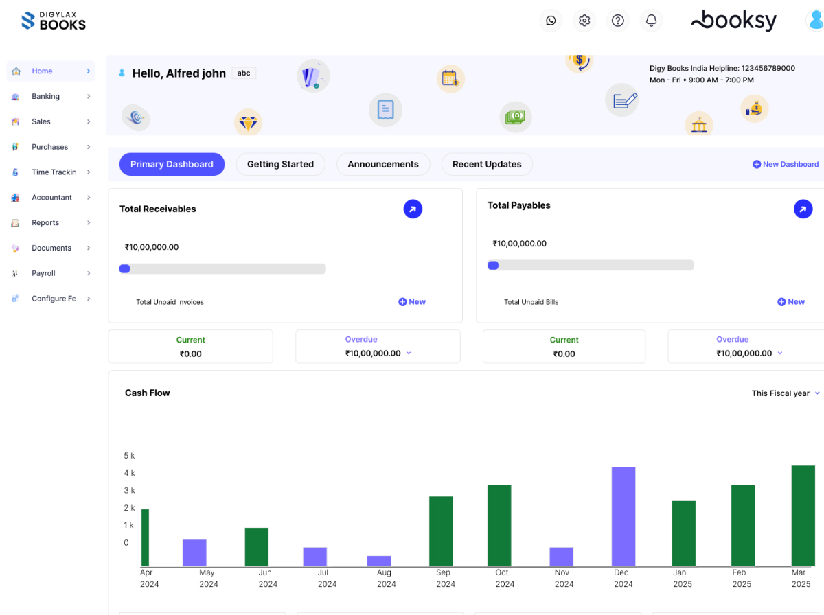Open the notifications bell
The image size is (824, 615).
click(652, 21)
